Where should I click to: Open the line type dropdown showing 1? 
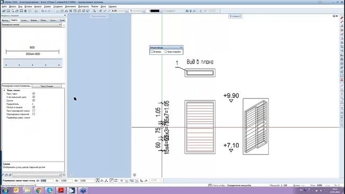(x=144, y=11)
